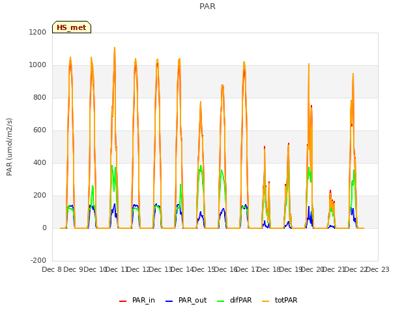
Task: Click the red PAR_in legend swatch
Action: coord(123,301)
